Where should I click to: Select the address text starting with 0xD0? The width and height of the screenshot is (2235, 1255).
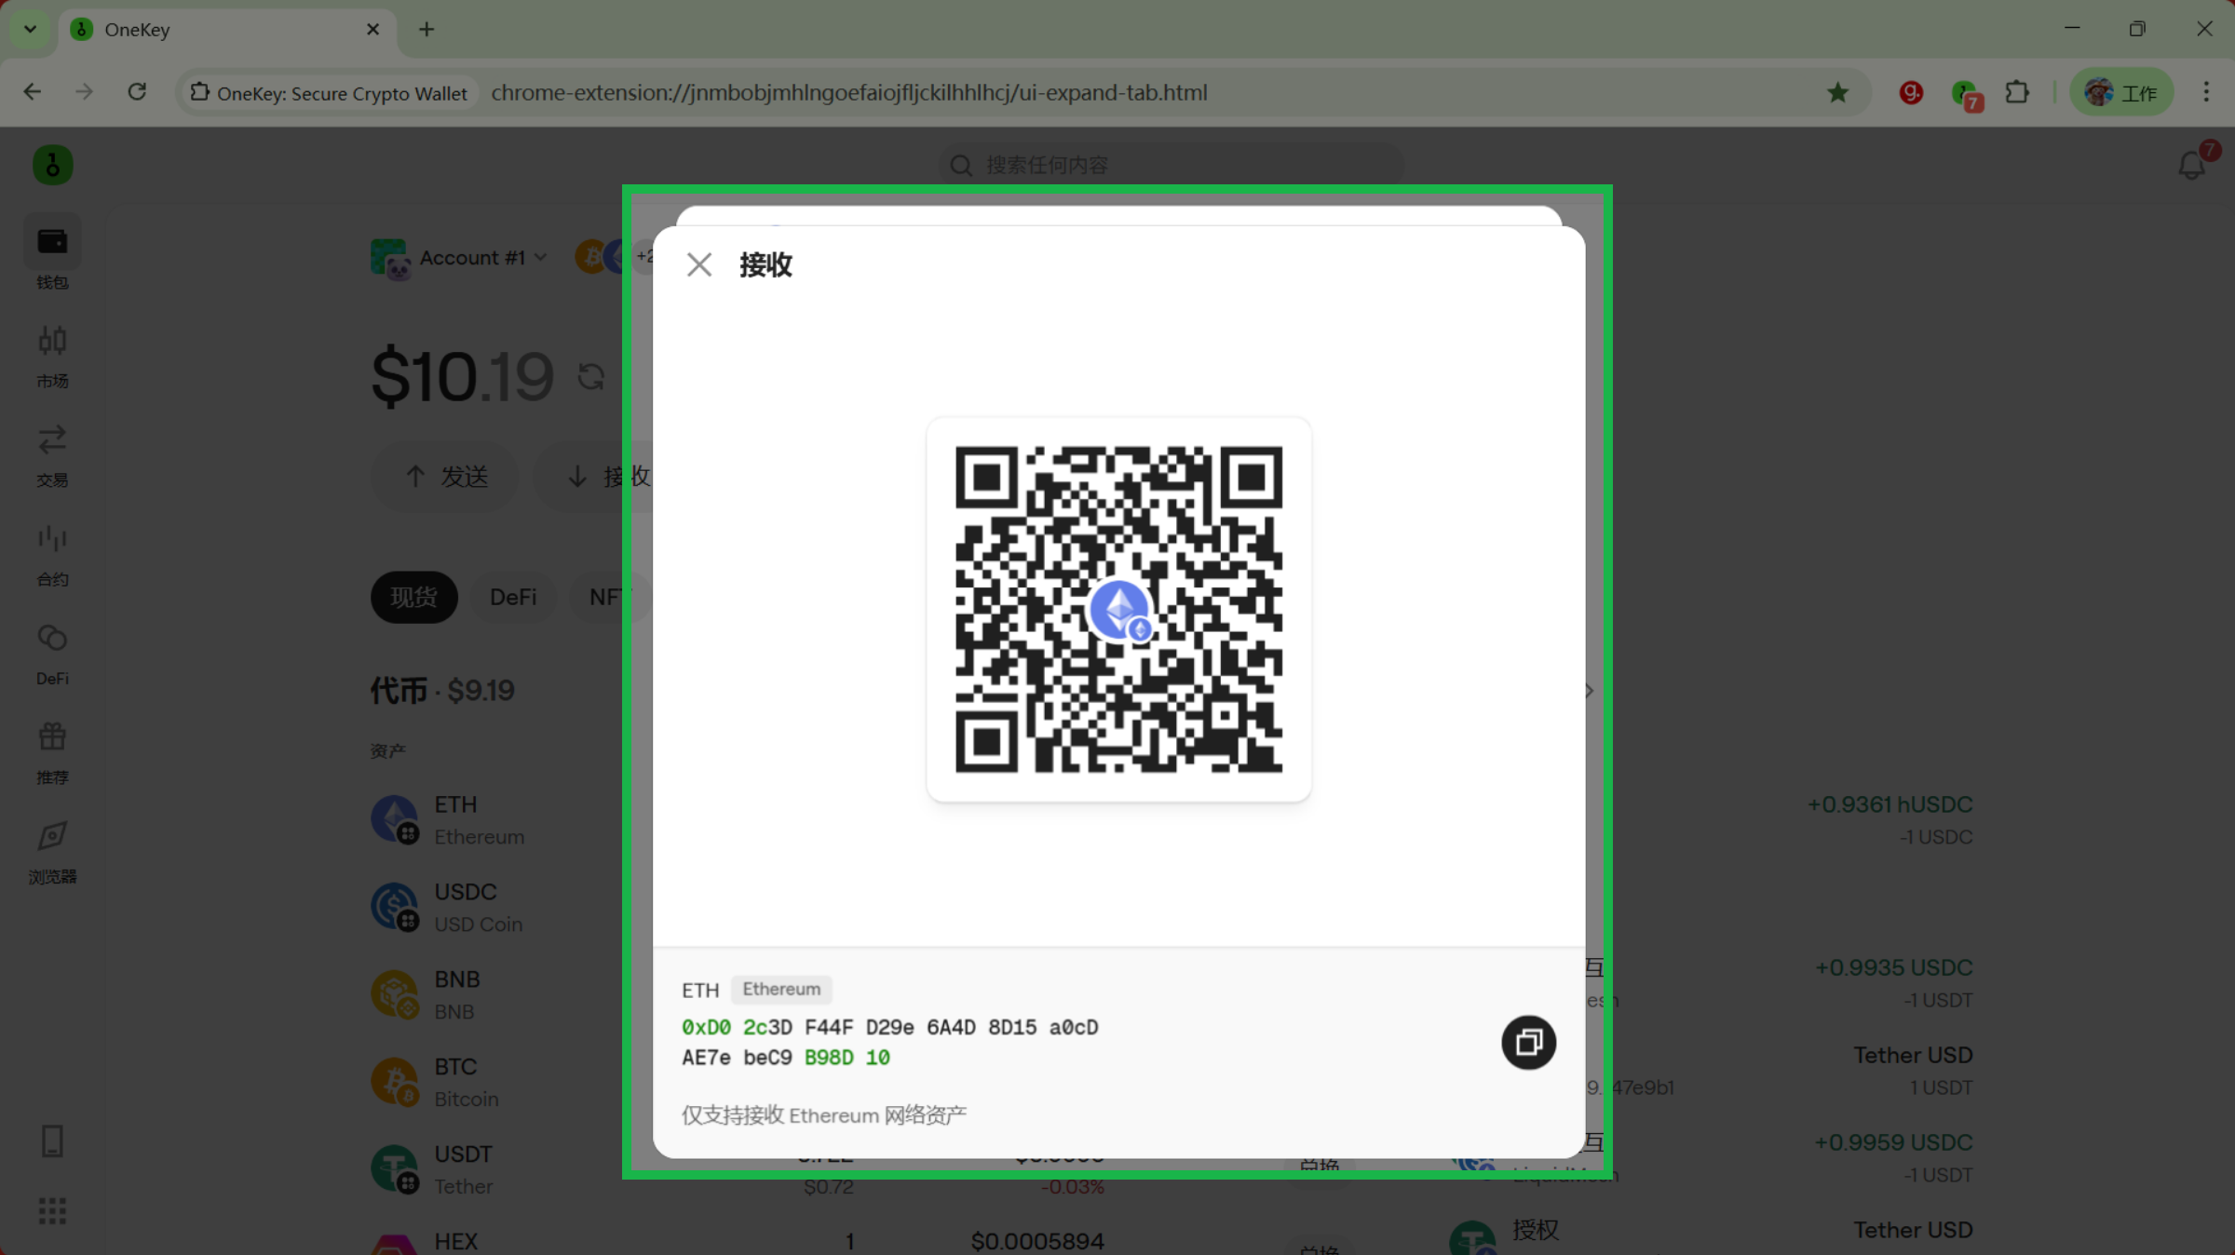pos(890,1043)
